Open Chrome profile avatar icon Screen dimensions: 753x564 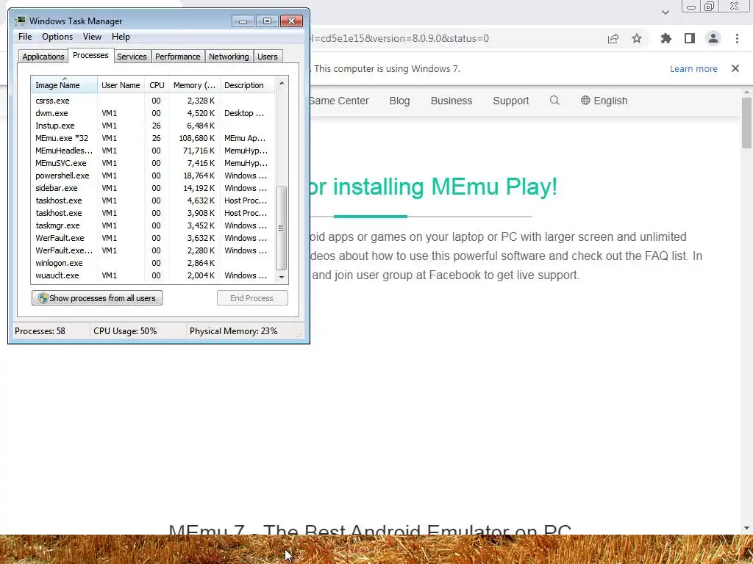(x=713, y=38)
